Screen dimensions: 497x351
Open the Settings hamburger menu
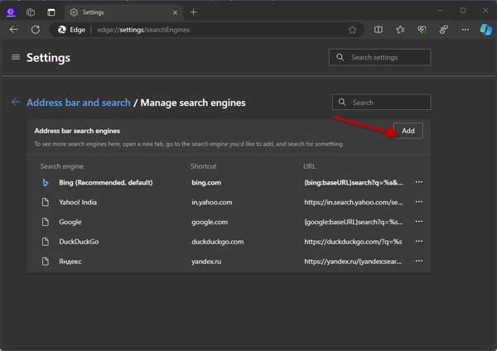point(16,57)
